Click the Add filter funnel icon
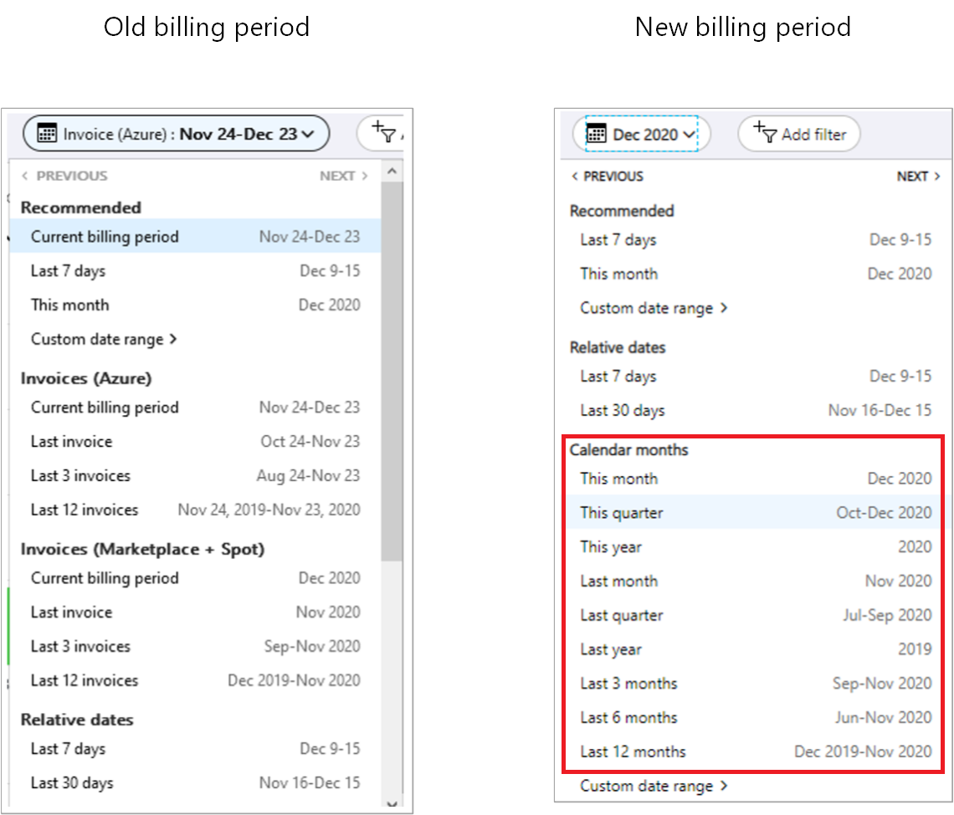 (x=765, y=132)
